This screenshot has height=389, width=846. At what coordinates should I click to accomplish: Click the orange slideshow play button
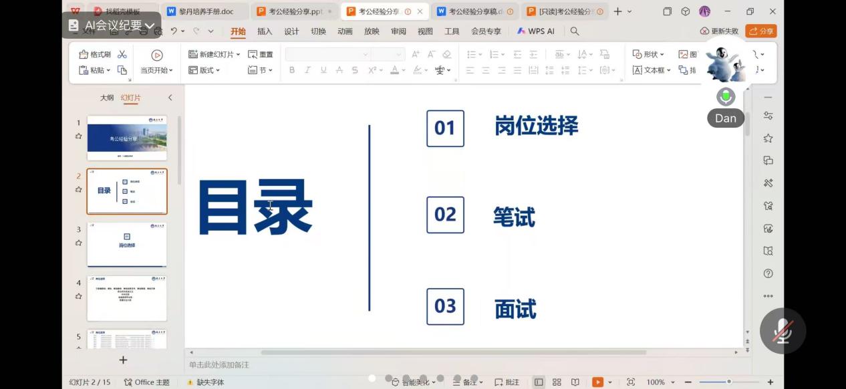pyautogui.click(x=597, y=382)
